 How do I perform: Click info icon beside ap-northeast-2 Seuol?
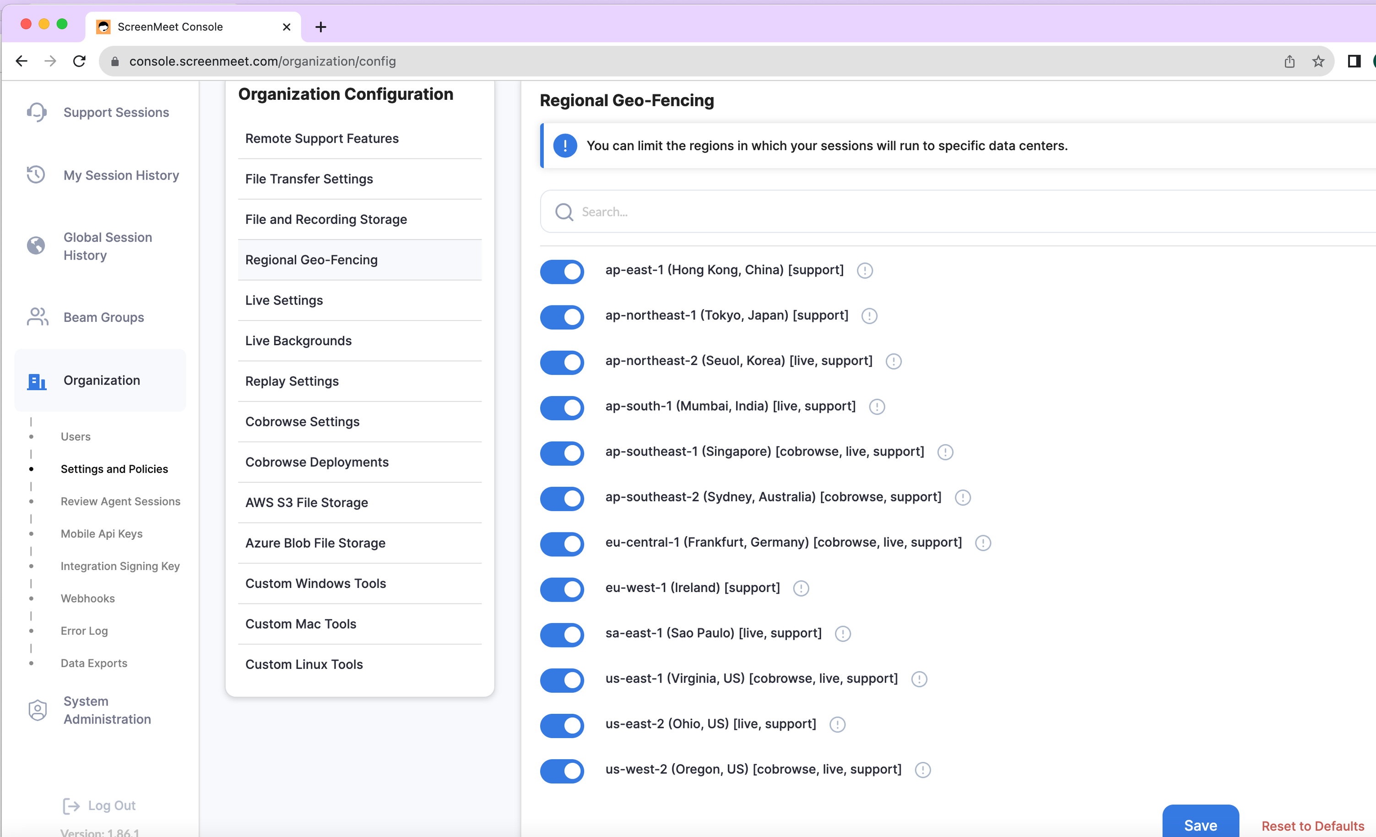(894, 362)
